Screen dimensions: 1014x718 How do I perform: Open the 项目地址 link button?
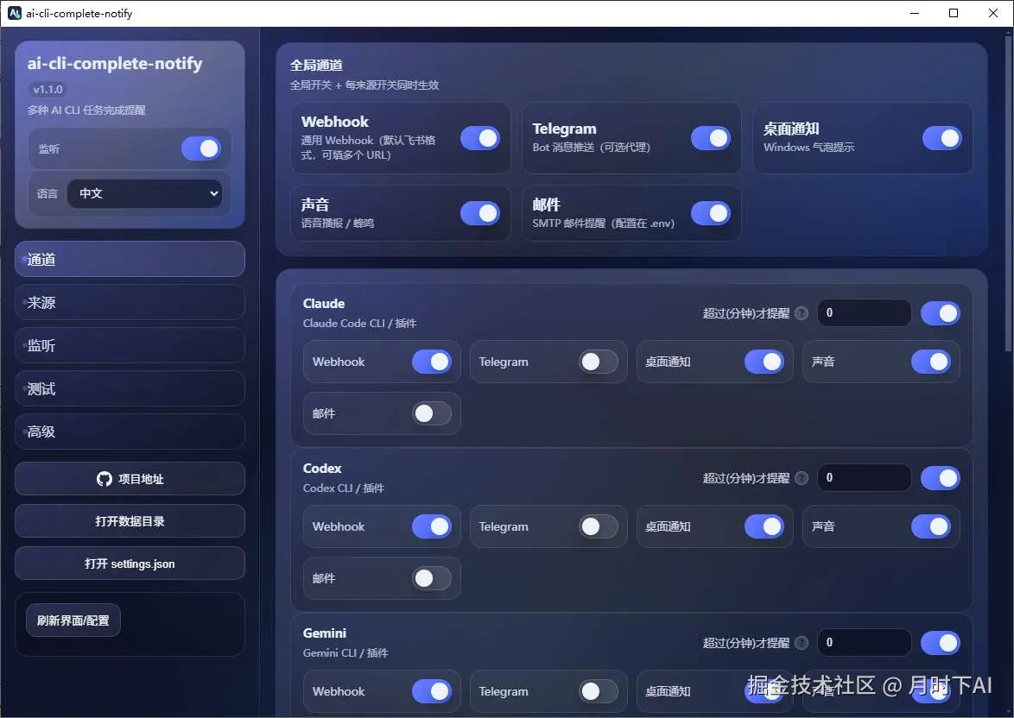130,479
